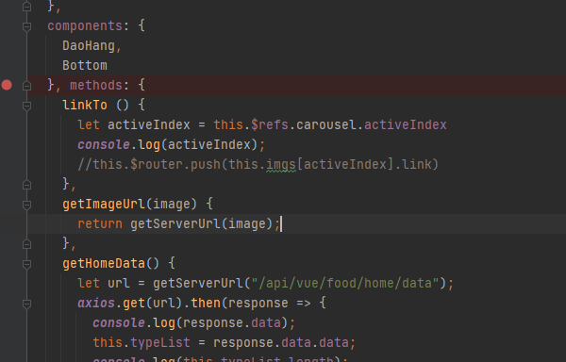Click 'typeList' in this.typeList assignment
Viewport: 566px width, 362px height.
pyautogui.click(x=160, y=343)
